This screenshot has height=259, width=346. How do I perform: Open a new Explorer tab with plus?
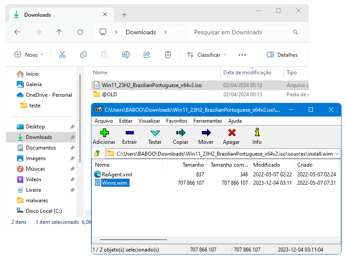tap(124, 15)
